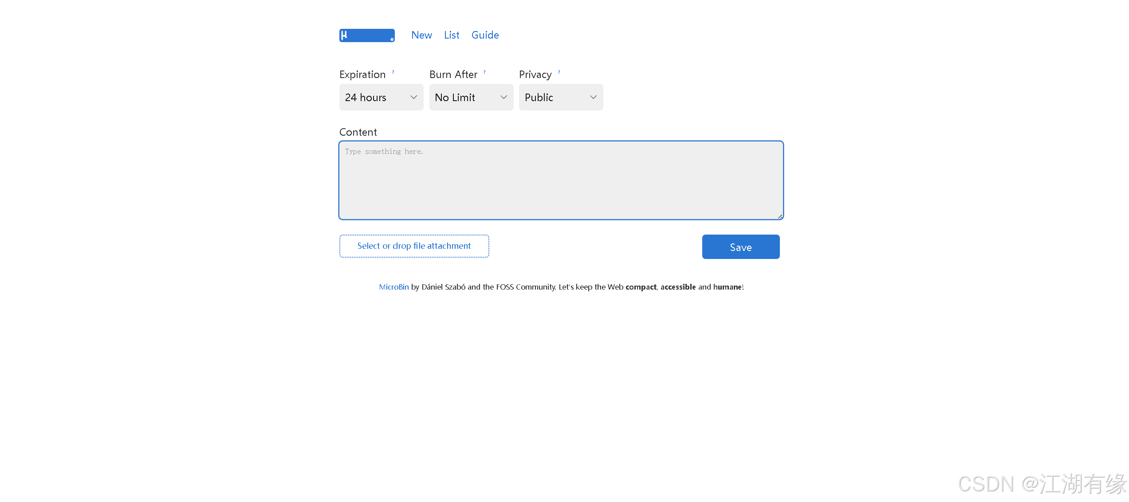Click Select or drop file attachment

click(414, 246)
